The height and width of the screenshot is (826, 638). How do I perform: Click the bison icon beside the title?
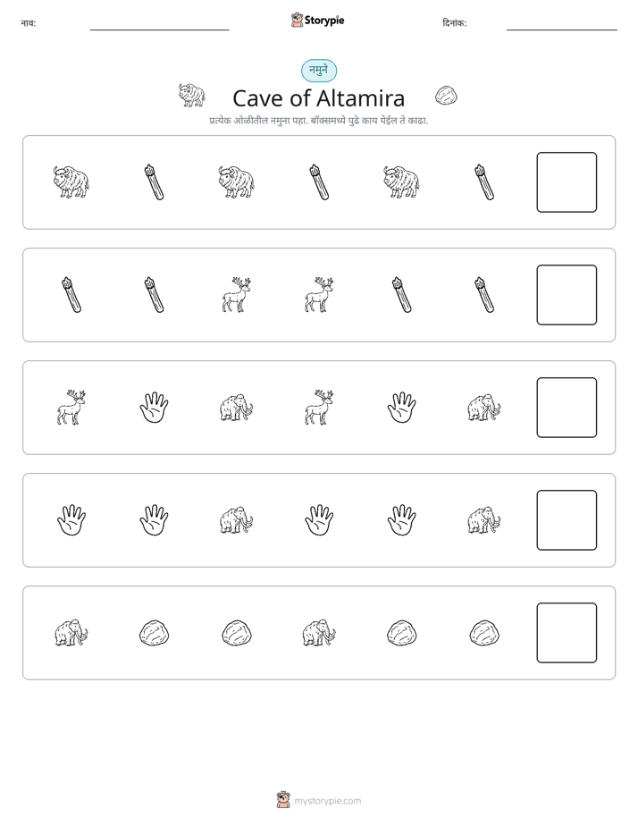(191, 95)
